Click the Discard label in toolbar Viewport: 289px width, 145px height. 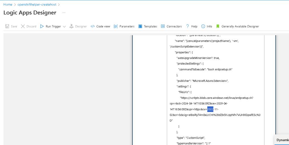[x=31, y=26]
